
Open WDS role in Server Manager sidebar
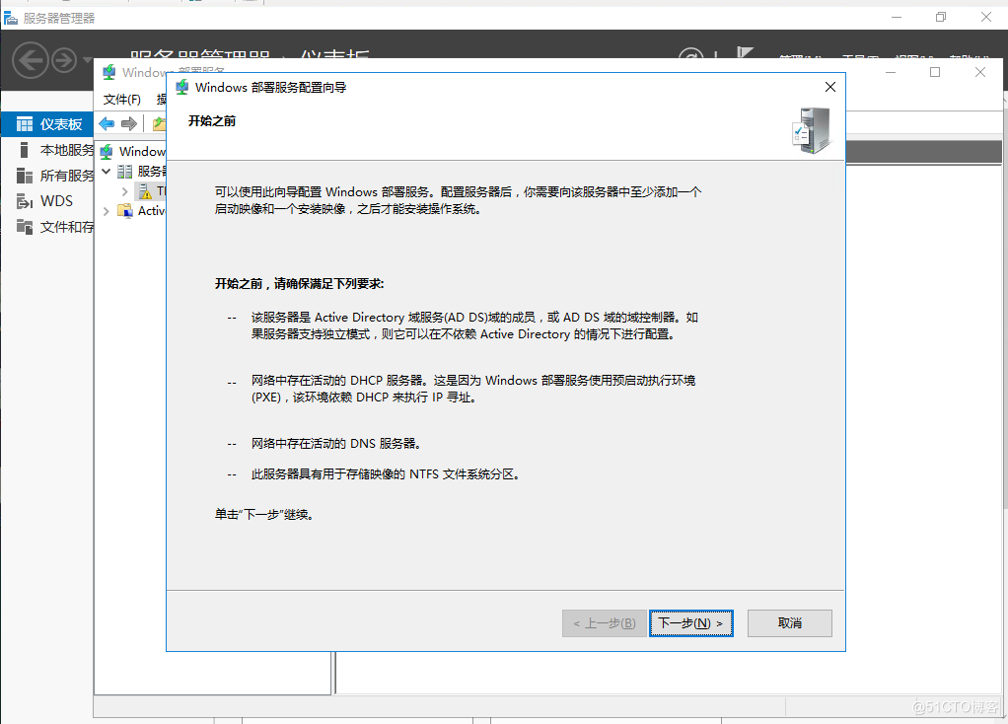(x=47, y=201)
